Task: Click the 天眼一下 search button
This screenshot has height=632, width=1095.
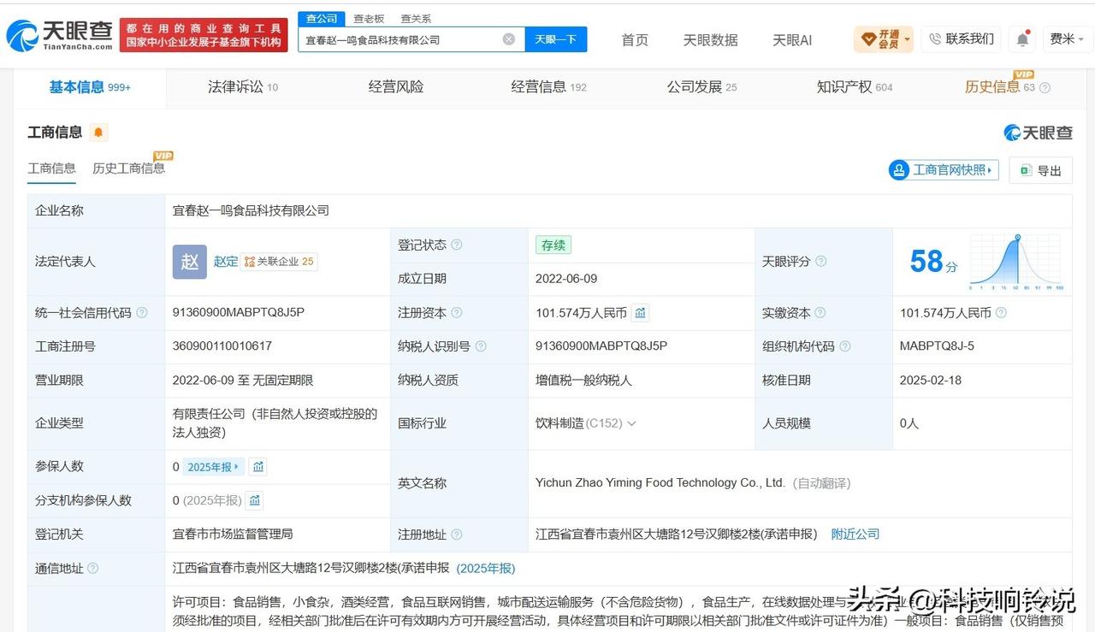Action: pyautogui.click(x=556, y=39)
